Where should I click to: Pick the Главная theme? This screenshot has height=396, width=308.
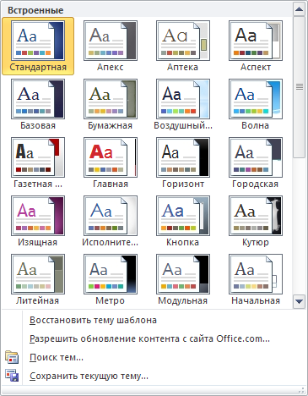111,163
